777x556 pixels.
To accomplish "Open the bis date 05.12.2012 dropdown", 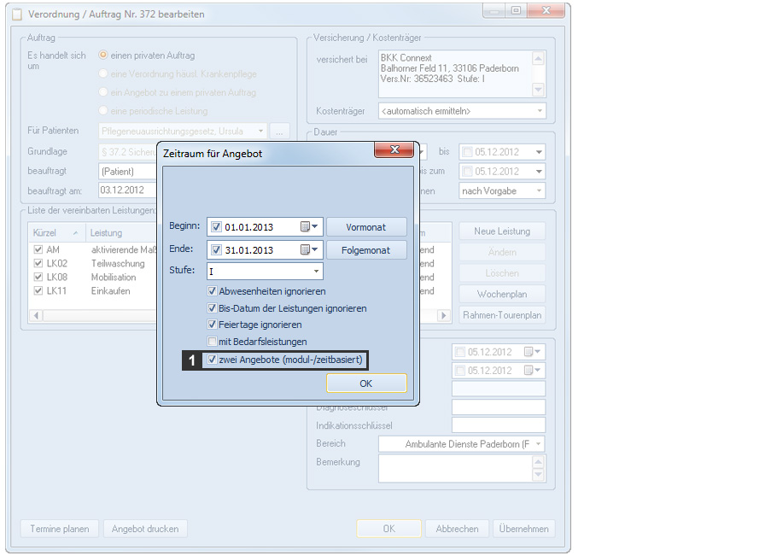I will tap(539, 152).
